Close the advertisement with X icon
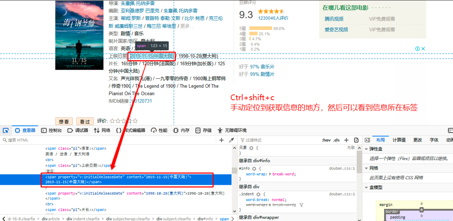This screenshot has width=453, height=221. [423, 49]
